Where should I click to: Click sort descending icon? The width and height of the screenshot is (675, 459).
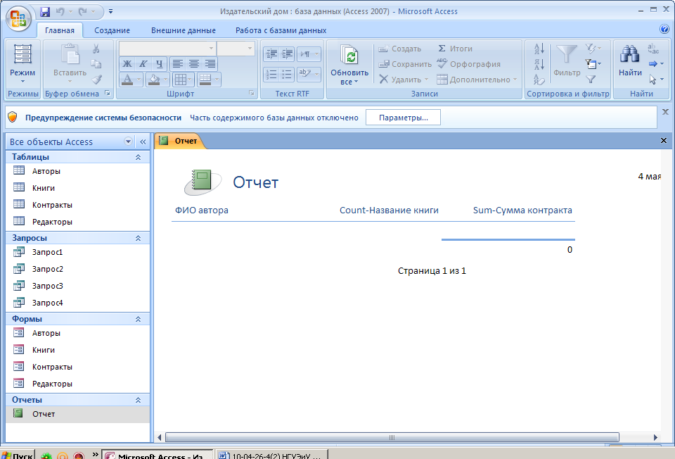click(x=539, y=64)
